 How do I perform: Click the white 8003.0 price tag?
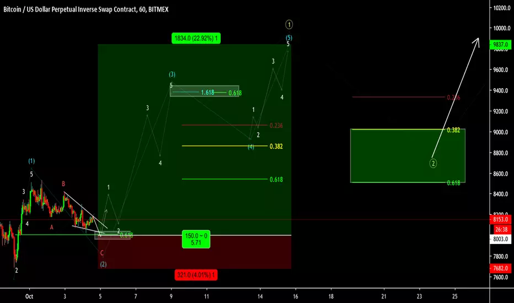point(500,239)
